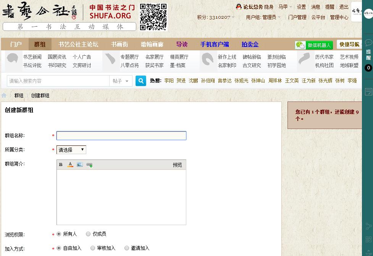Viewport: 373px width, 256px height.
Task: Expand the 帖子 search type dropdown
Action: point(121,81)
